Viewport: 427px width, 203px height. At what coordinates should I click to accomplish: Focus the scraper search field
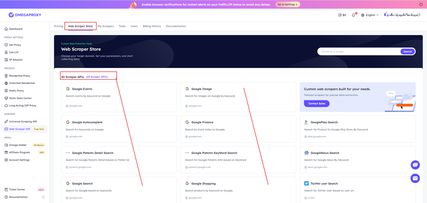pos(359,52)
